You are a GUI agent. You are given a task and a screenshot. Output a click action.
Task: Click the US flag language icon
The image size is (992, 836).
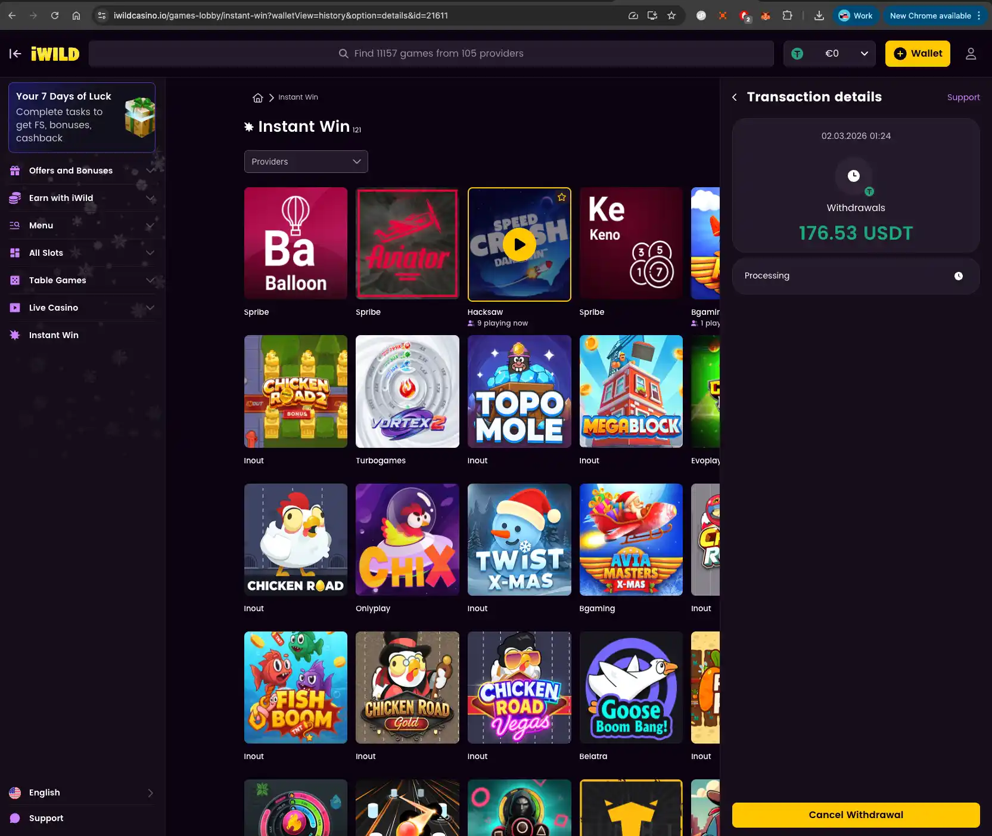(x=15, y=792)
